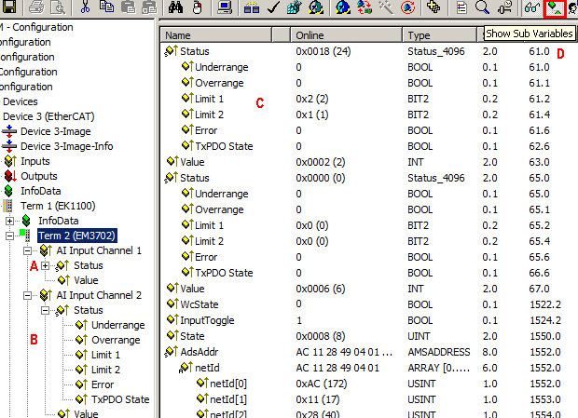Screen dimensions: 578x418
Task: Select the Status row showing 0x0018 (24)
Action: 368,51
